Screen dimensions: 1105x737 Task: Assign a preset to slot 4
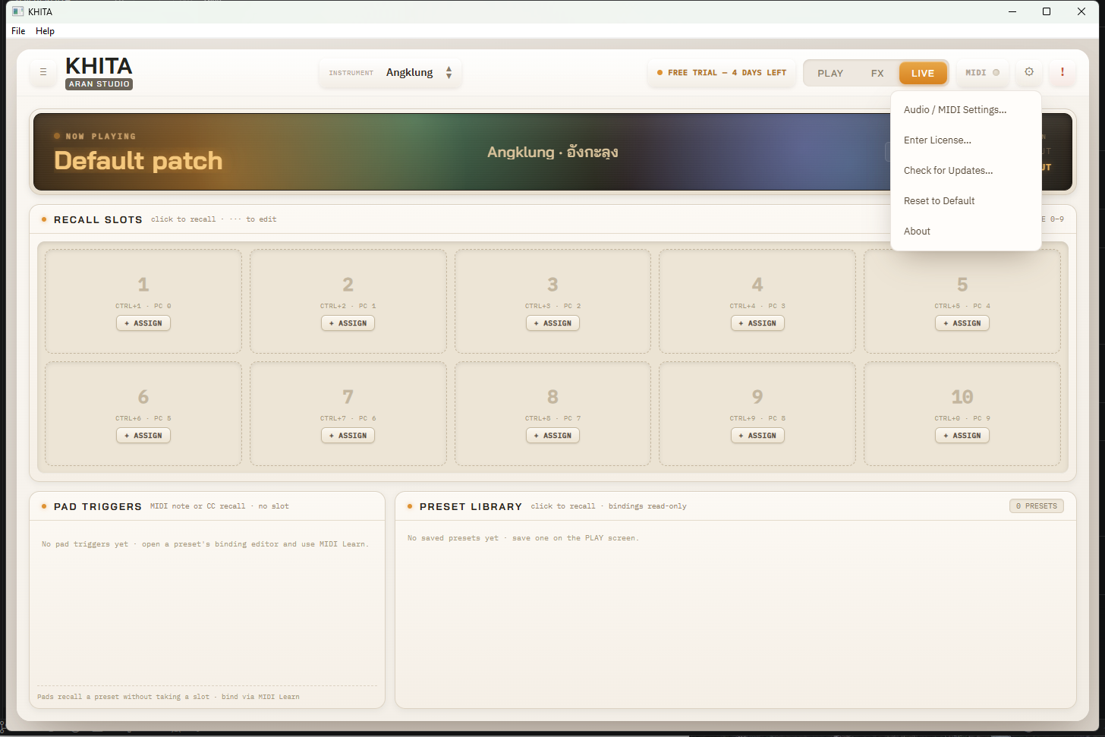757,323
